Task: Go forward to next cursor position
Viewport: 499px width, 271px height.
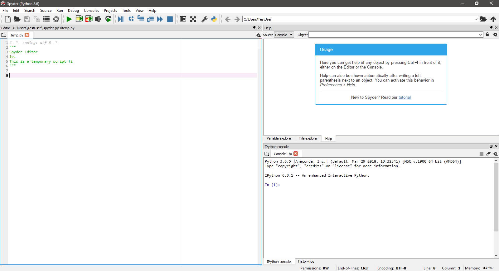Action: (237, 19)
